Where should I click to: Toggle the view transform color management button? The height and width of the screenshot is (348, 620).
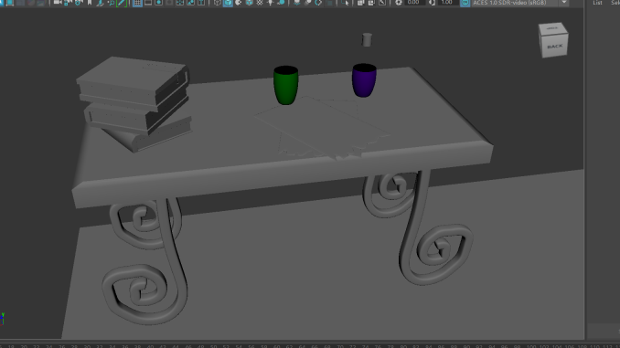pyautogui.click(x=465, y=3)
